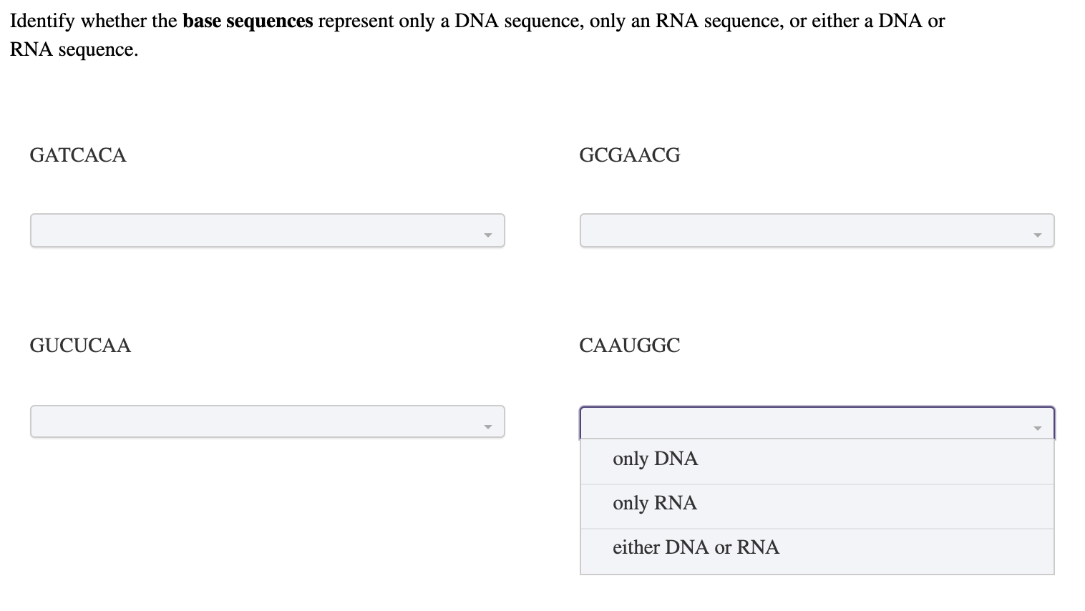Click the CAAUGGC sequence label

point(629,346)
